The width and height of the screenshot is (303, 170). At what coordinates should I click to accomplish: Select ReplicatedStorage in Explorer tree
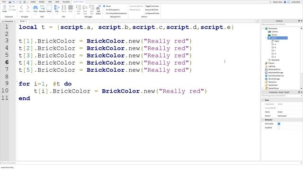coord(276,73)
